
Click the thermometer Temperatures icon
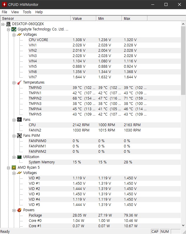click(x=19, y=82)
